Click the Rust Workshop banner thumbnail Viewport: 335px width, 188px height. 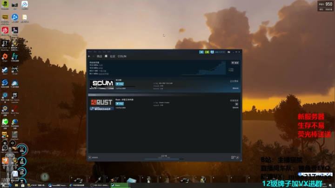click(x=101, y=104)
